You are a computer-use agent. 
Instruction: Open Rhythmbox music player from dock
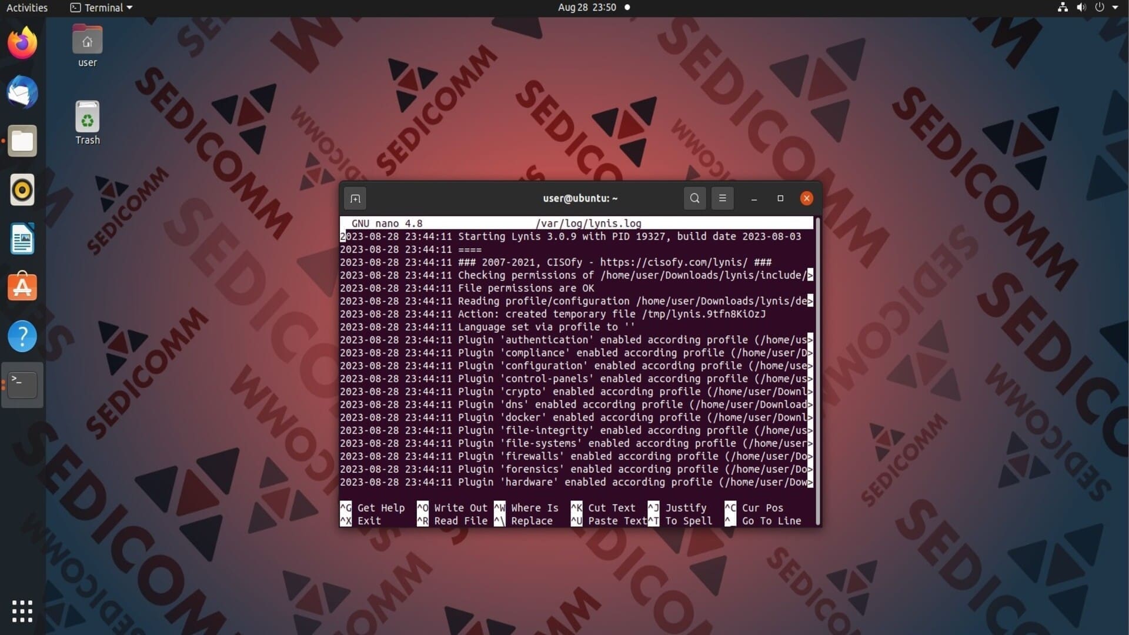[x=22, y=190]
